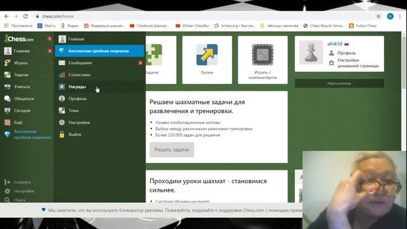This screenshot has height=229, width=407.
Task: Open Chrome three-dot menu
Action: point(400,17)
